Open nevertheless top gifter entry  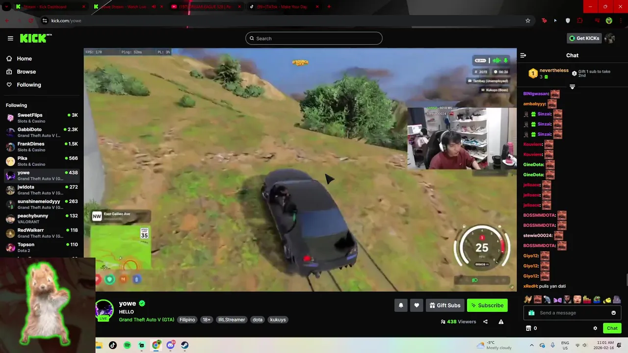pos(548,74)
